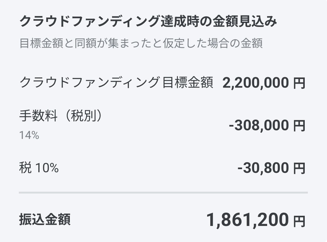The width and height of the screenshot is (327, 242).
Task: Select the クラウドファンディング目標金額 row label
Action: 116,82
